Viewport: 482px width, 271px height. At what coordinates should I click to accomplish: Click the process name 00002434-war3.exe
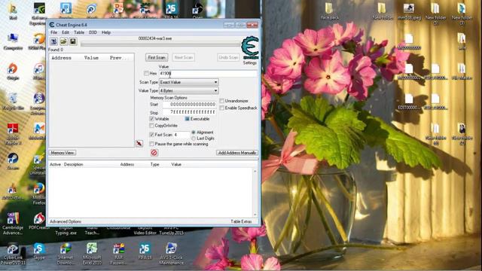[155, 38]
